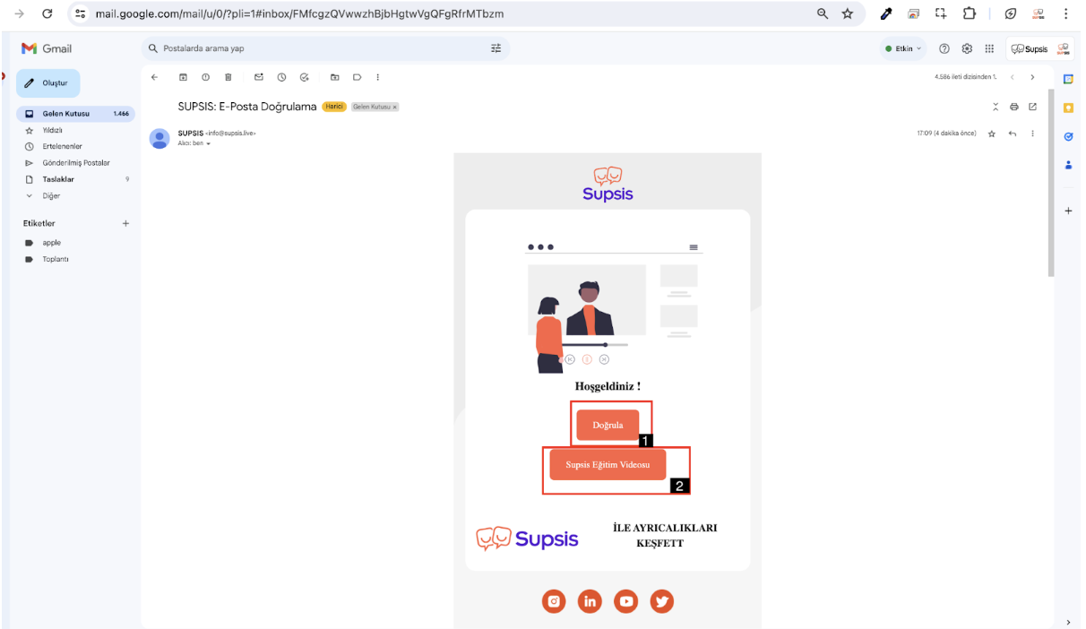Viewport: 1086px width, 629px height.
Task: Mark the email as unread
Action: tap(259, 77)
